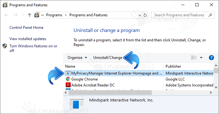Open Turn Windows features on or off

tap(33, 48)
